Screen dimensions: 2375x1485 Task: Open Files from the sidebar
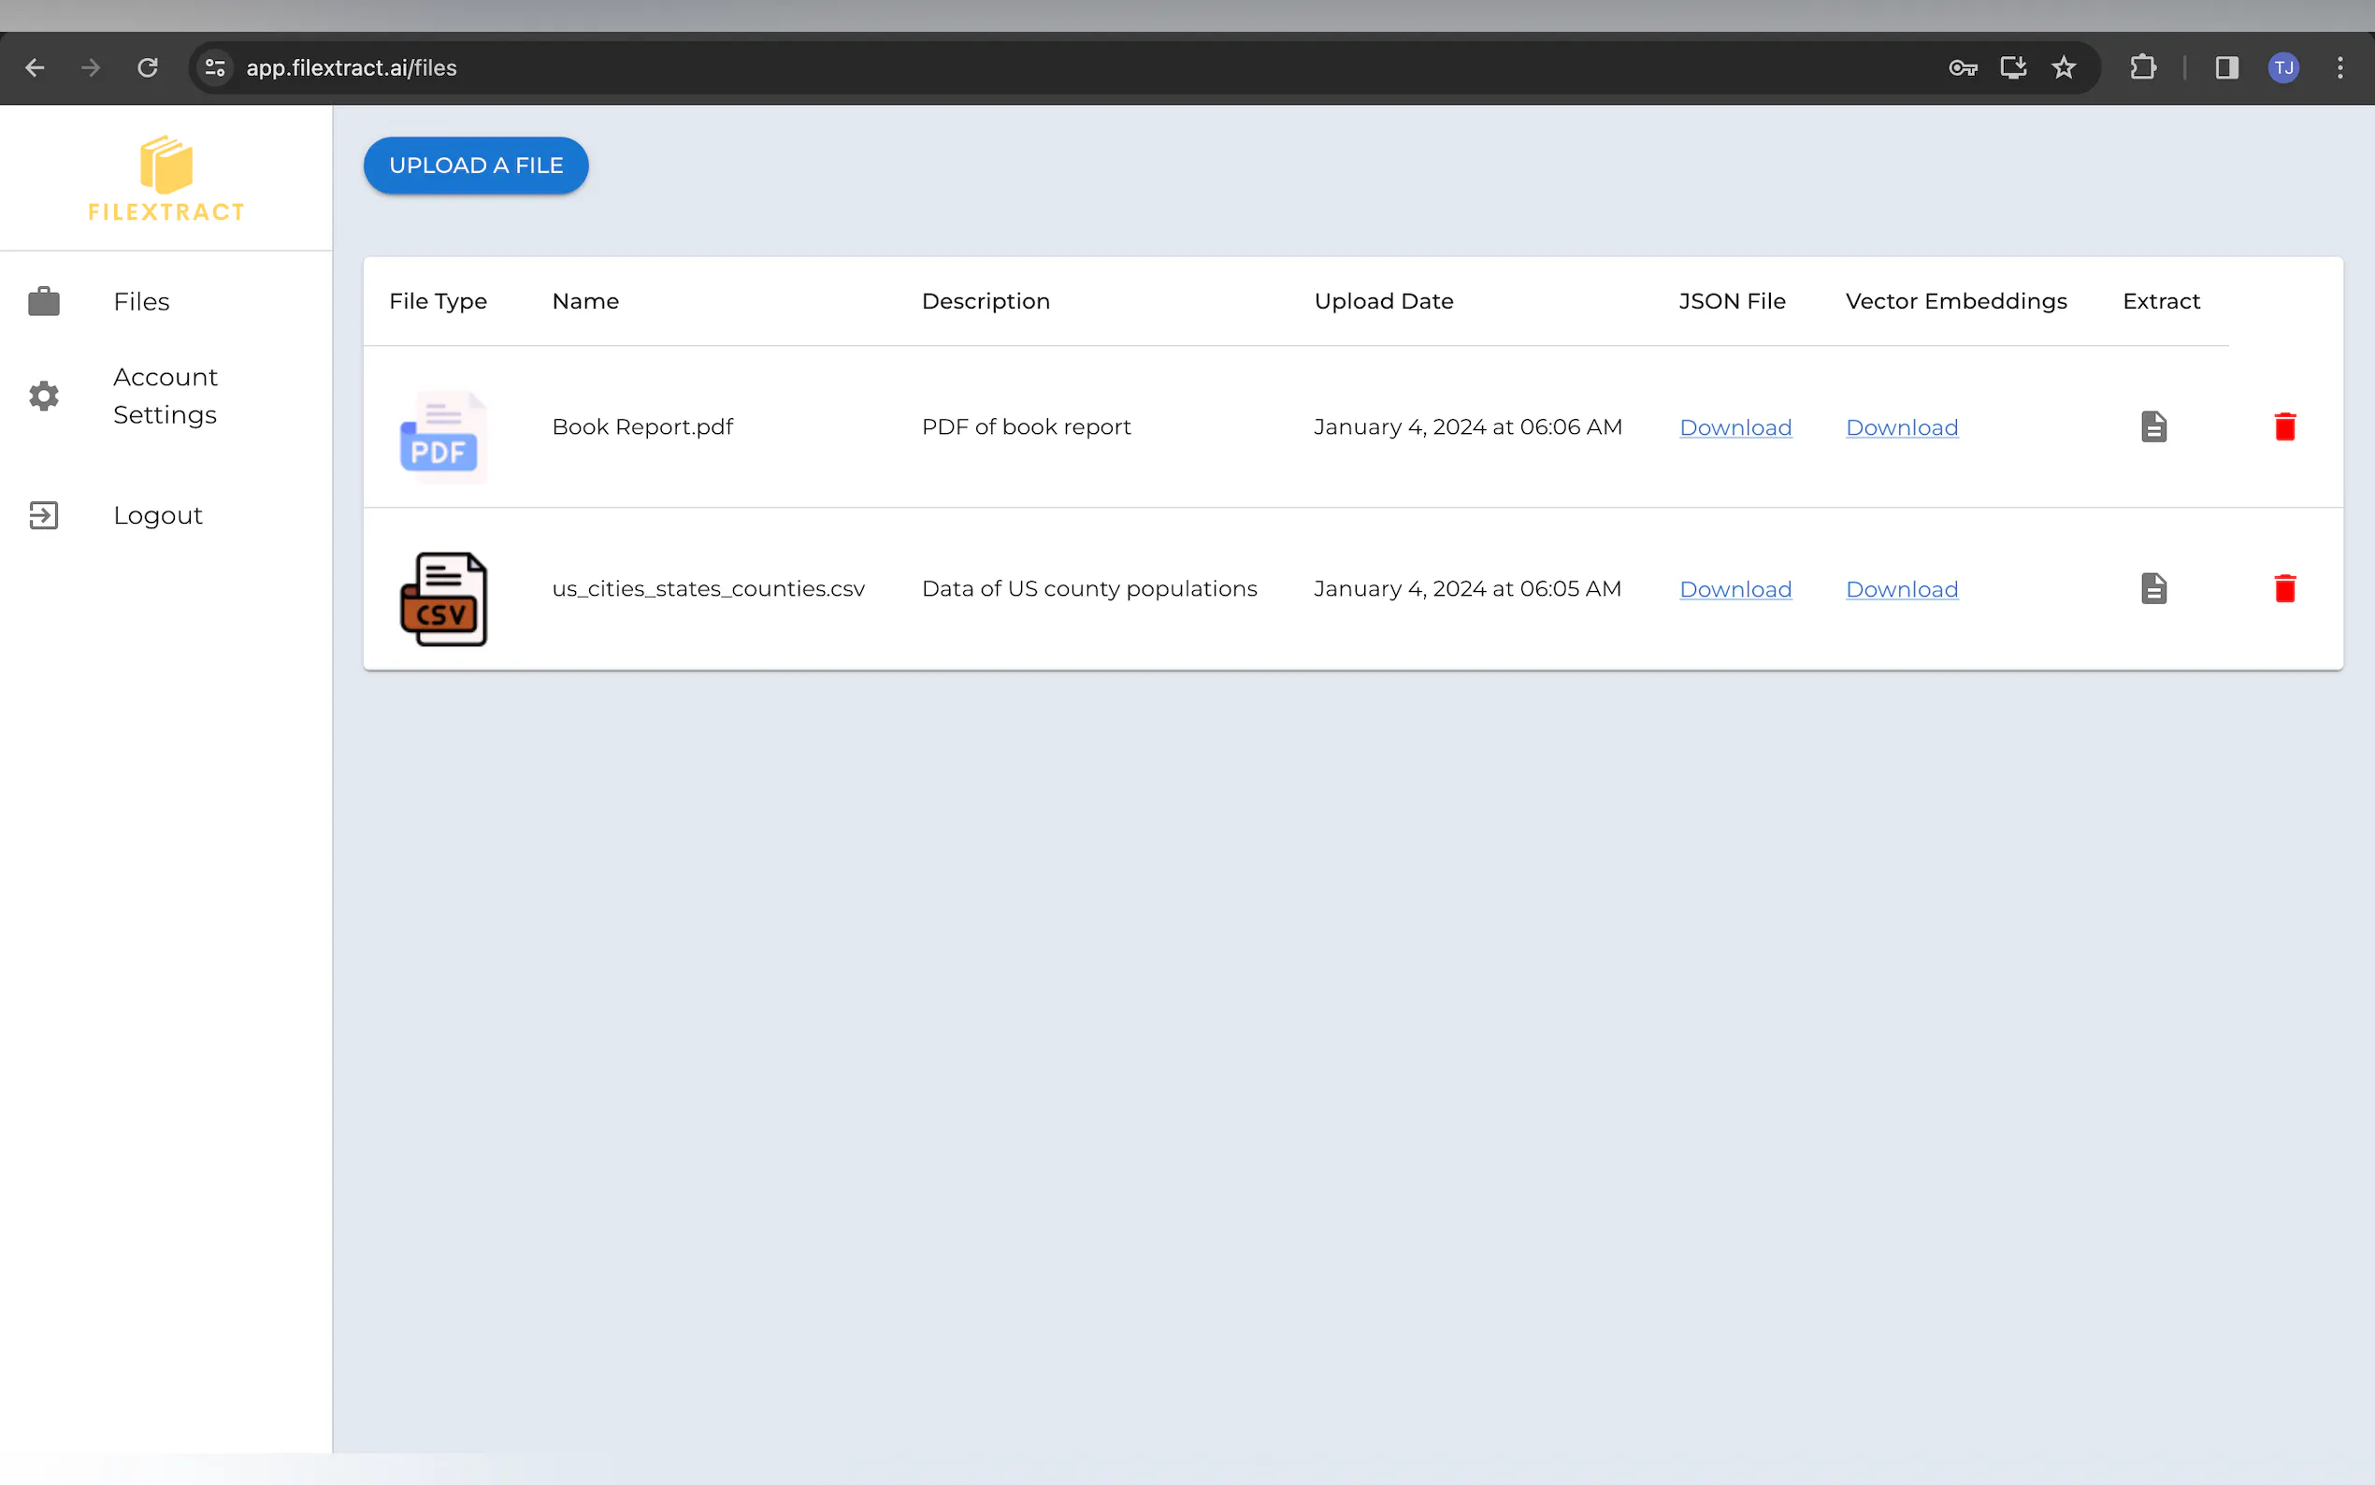pos(141,301)
